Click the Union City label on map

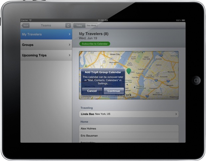(115, 54)
